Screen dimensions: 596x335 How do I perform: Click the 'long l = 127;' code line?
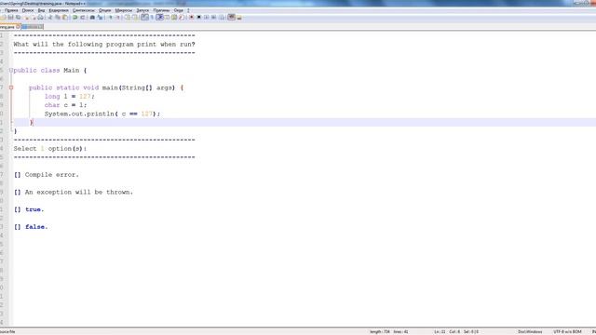[x=69, y=97]
